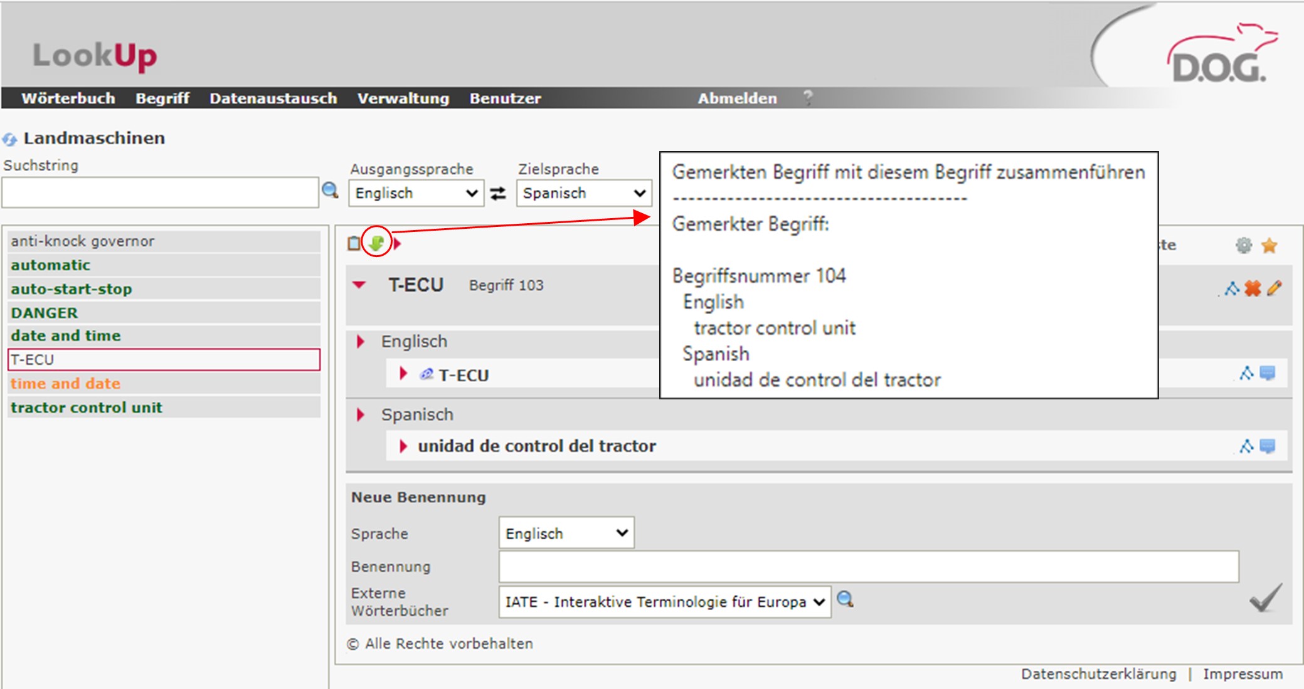Swap source and target language arrows
Screen dimensions: 1304x689
(498, 194)
